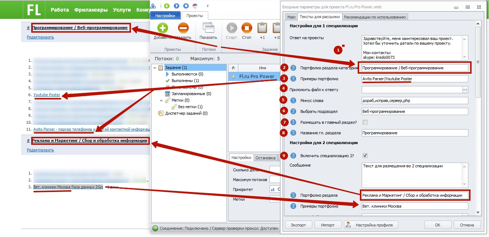Click help icon beside Размещать в главный раздел
Image resolution: width=489 pixels, height=237 pixels.
point(293,122)
